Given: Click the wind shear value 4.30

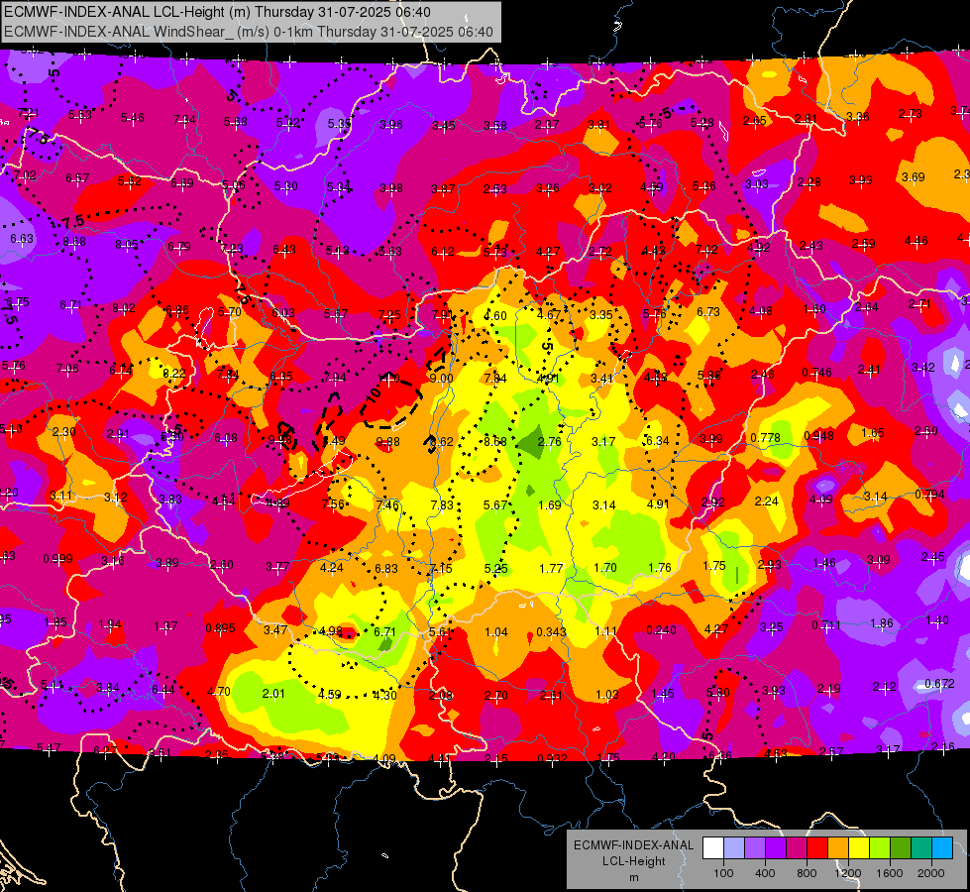Looking at the screenshot, I should pyautogui.click(x=384, y=695).
